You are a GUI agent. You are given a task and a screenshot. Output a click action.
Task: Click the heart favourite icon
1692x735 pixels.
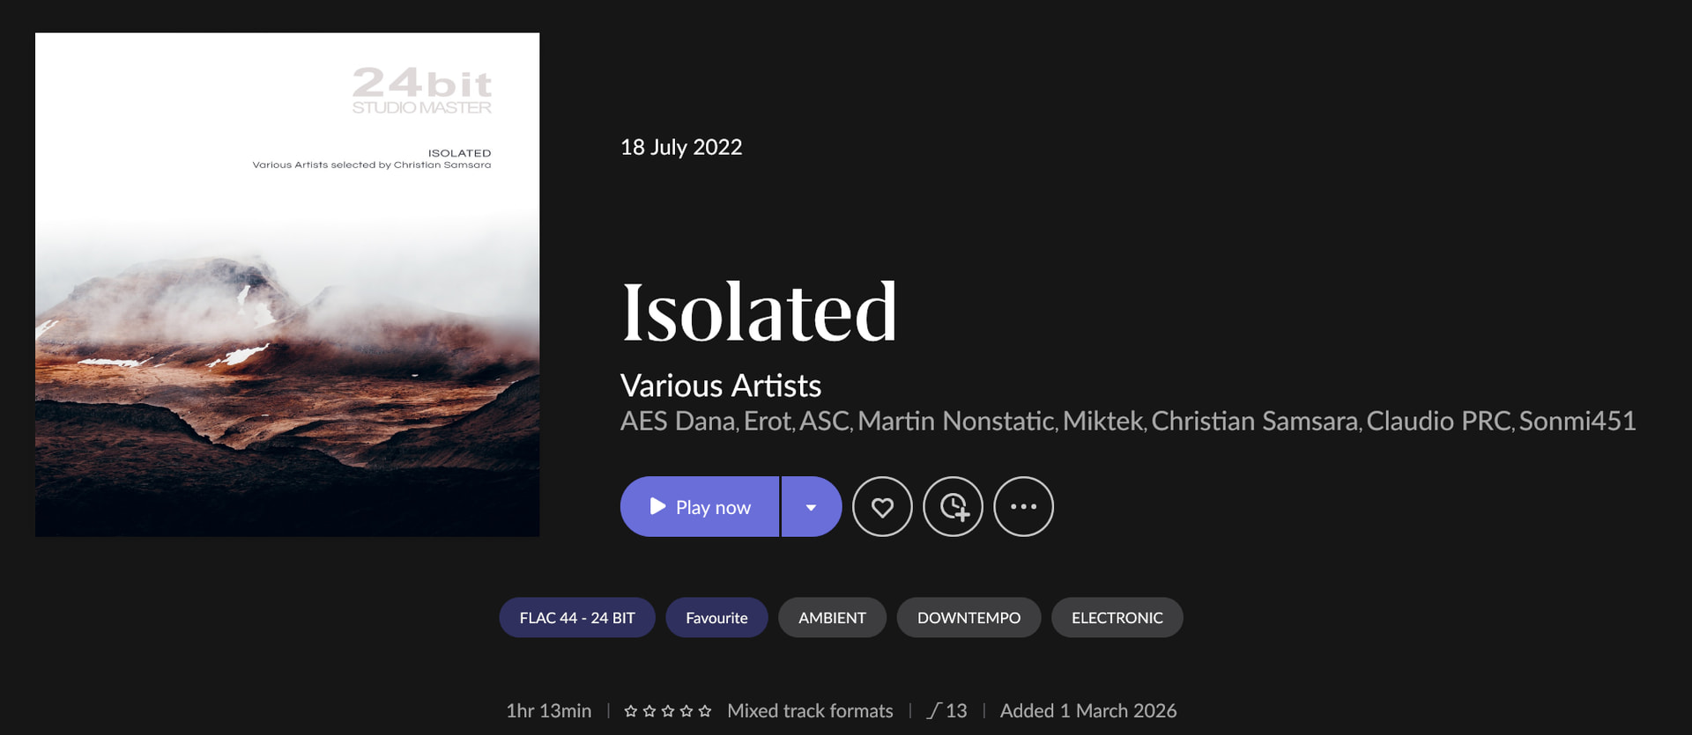pyautogui.click(x=882, y=507)
